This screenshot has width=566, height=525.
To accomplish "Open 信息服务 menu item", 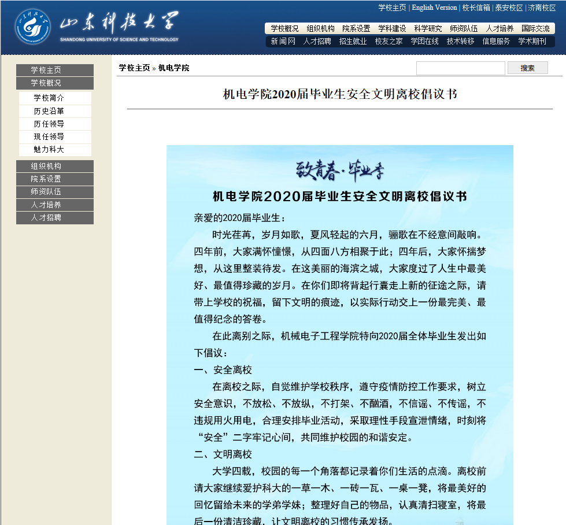I will (x=496, y=42).
